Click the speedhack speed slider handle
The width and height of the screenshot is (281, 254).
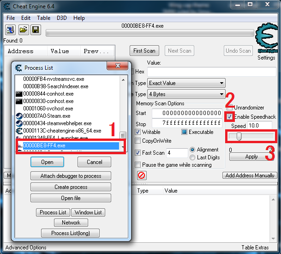tap(239, 137)
